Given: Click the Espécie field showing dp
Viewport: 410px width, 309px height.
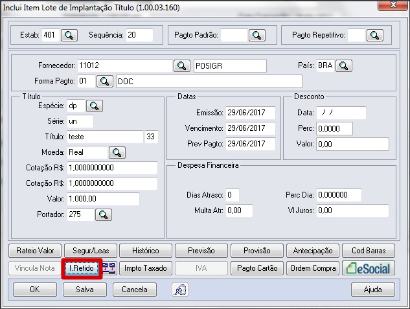Looking at the screenshot, I should click(76, 106).
